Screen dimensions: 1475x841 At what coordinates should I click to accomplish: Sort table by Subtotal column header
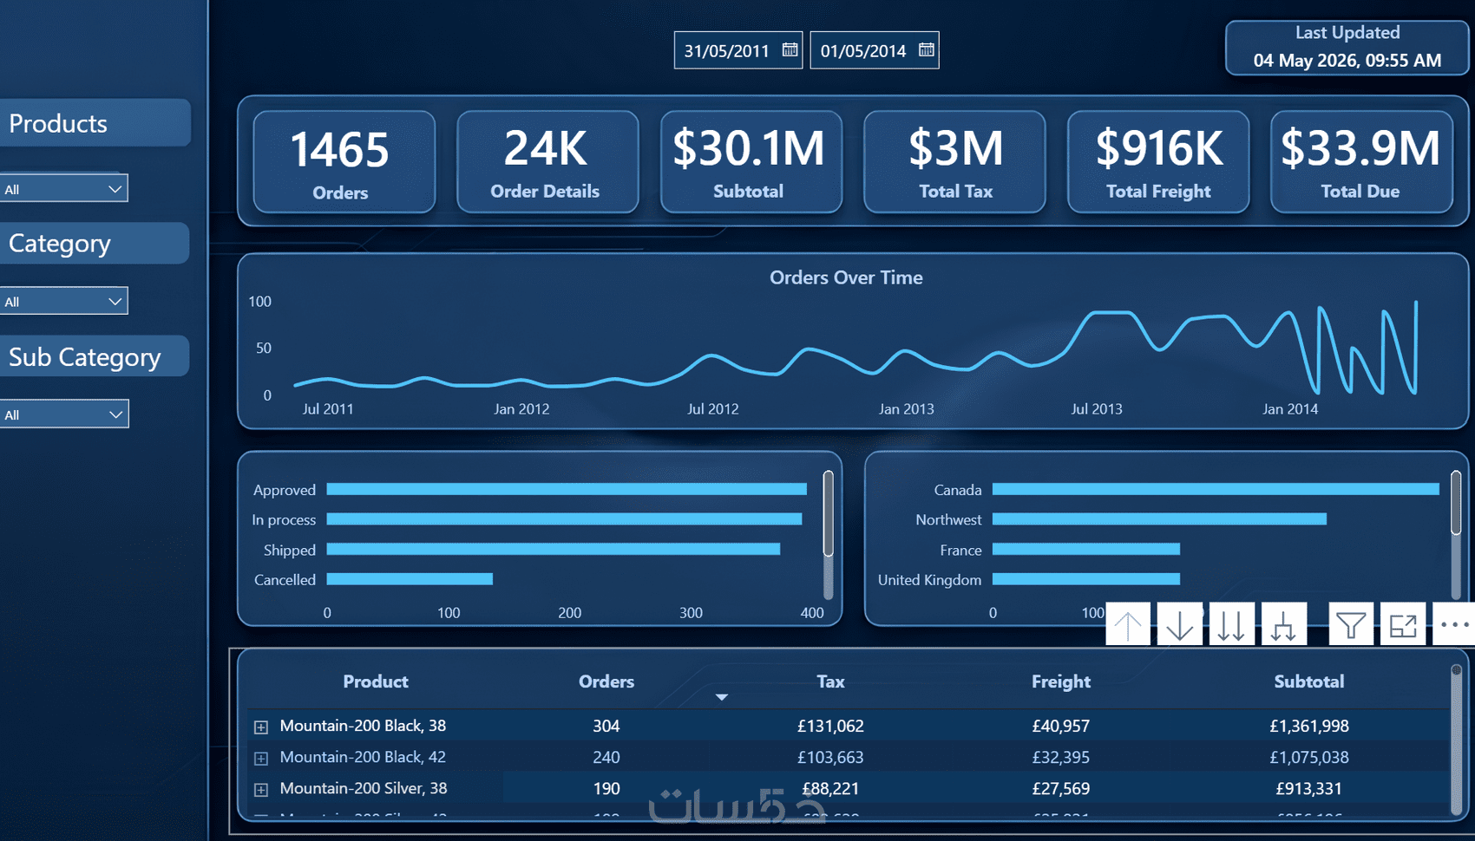coord(1308,681)
